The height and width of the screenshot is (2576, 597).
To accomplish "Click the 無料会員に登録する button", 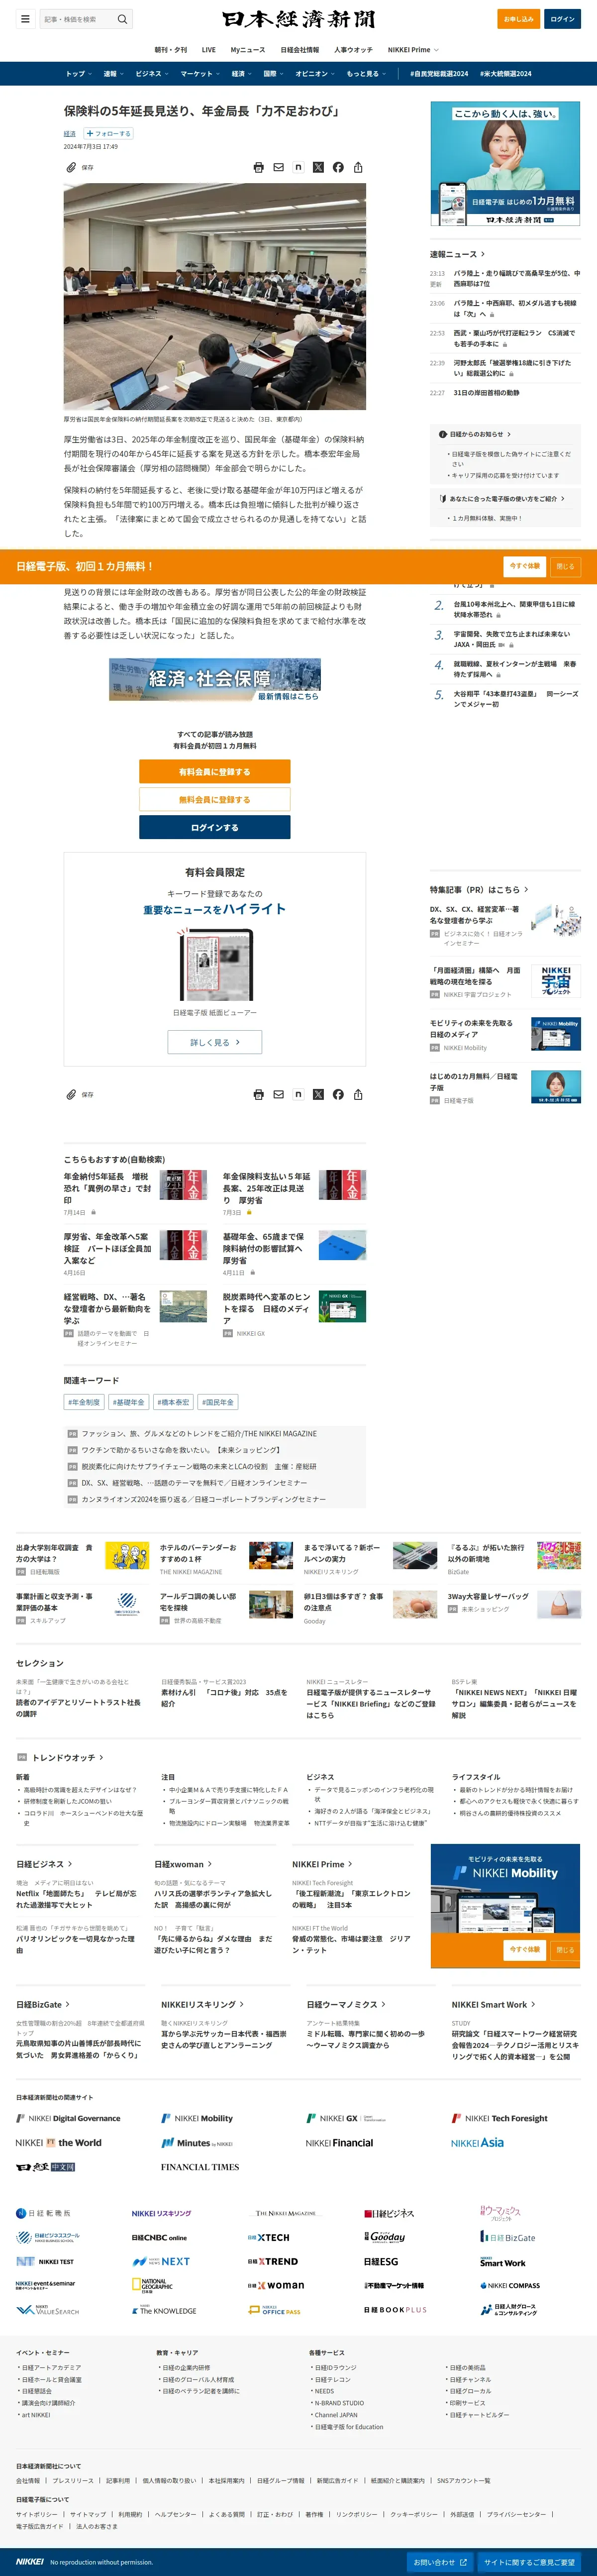I will coord(215,799).
